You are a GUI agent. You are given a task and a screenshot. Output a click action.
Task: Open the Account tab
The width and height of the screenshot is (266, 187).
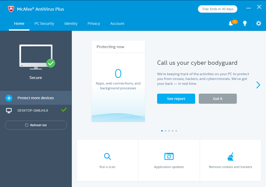pos(117,24)
